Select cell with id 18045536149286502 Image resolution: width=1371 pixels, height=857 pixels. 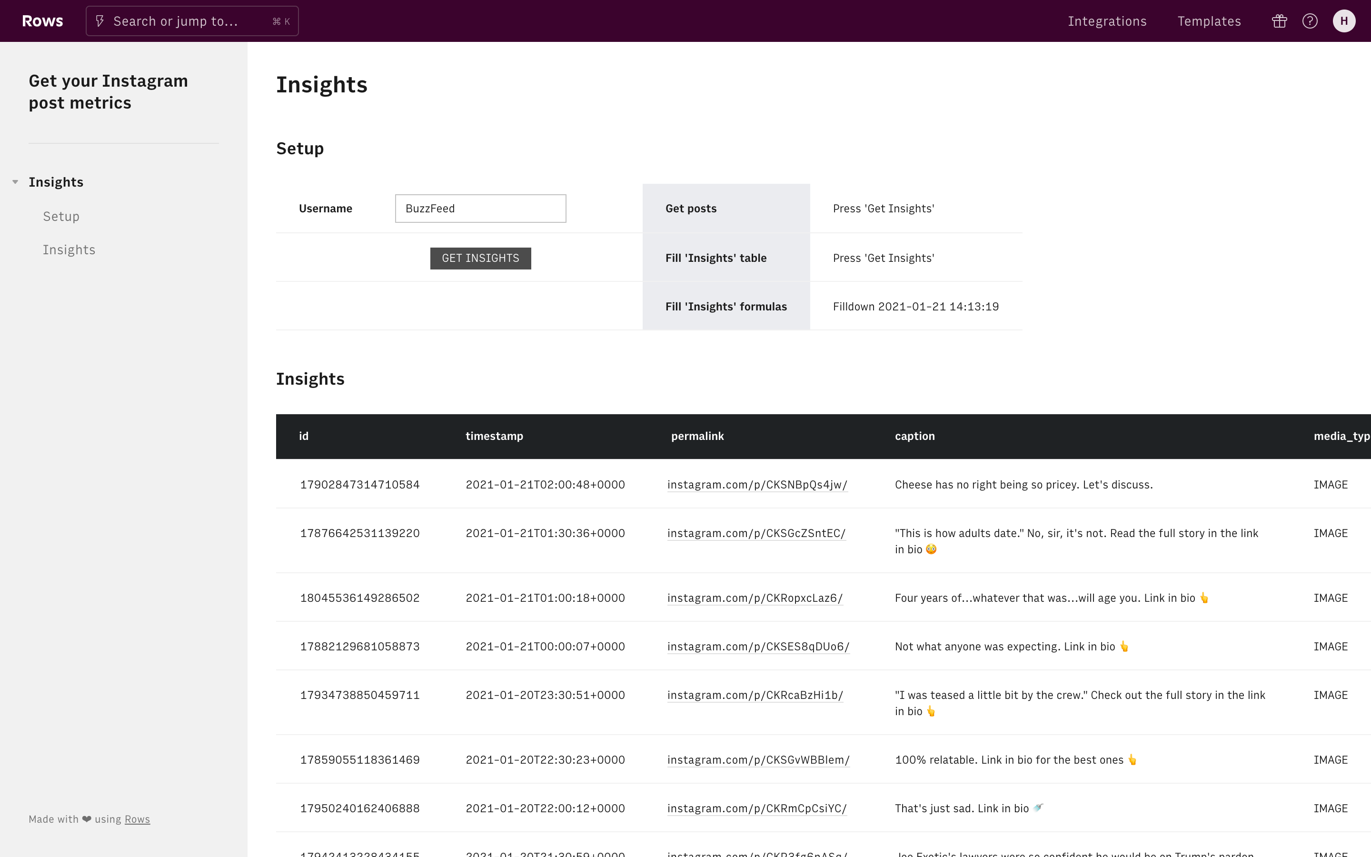(360, 598)
